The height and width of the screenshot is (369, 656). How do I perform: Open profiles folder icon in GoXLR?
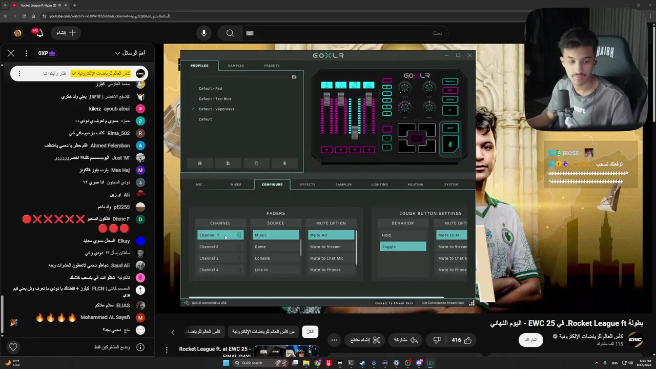[x=294, y=77]
